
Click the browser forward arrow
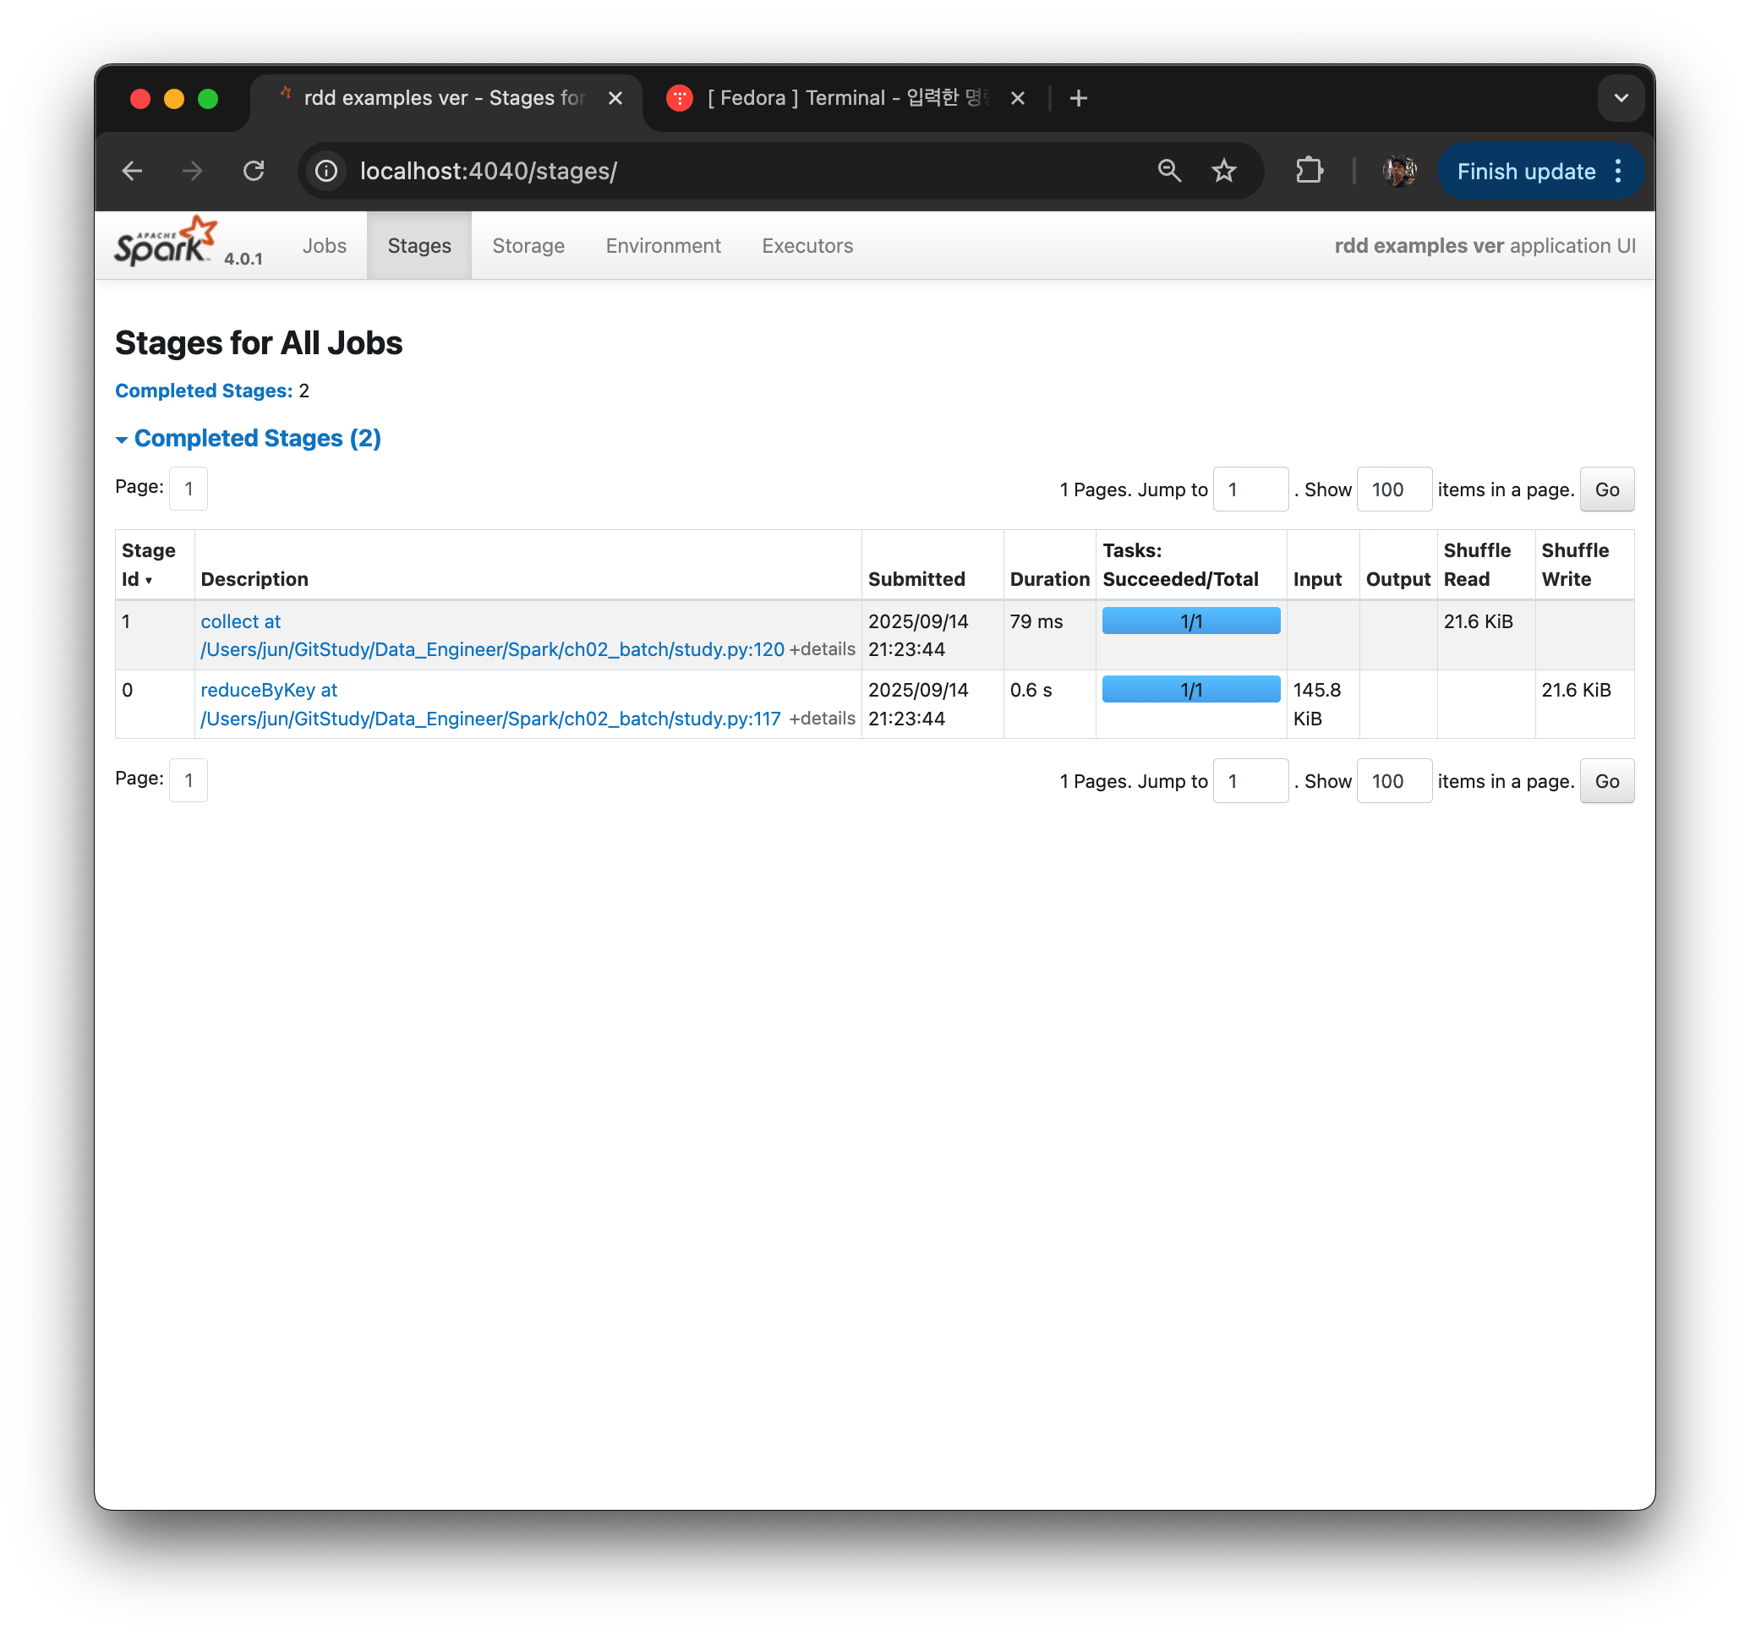point(192,171)
